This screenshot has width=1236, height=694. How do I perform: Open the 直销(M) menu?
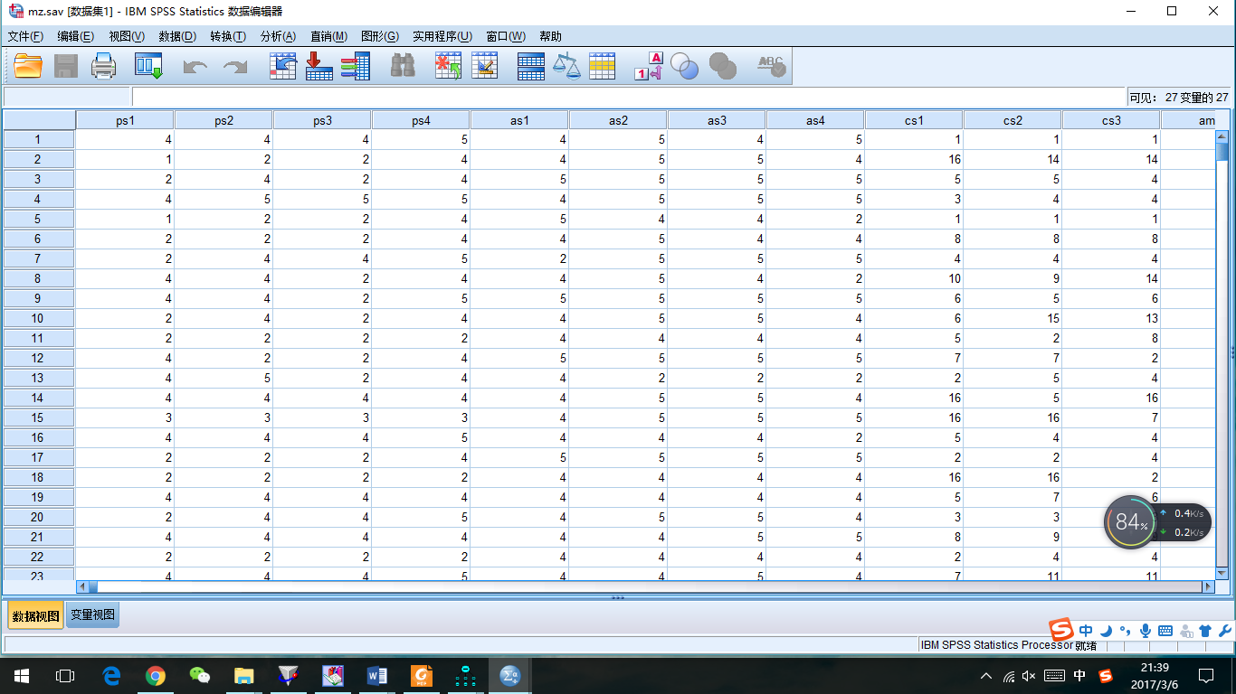point(328,36)
